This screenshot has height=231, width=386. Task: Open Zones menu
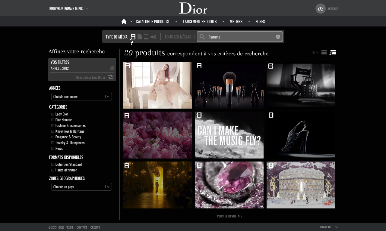click(260, 21)
